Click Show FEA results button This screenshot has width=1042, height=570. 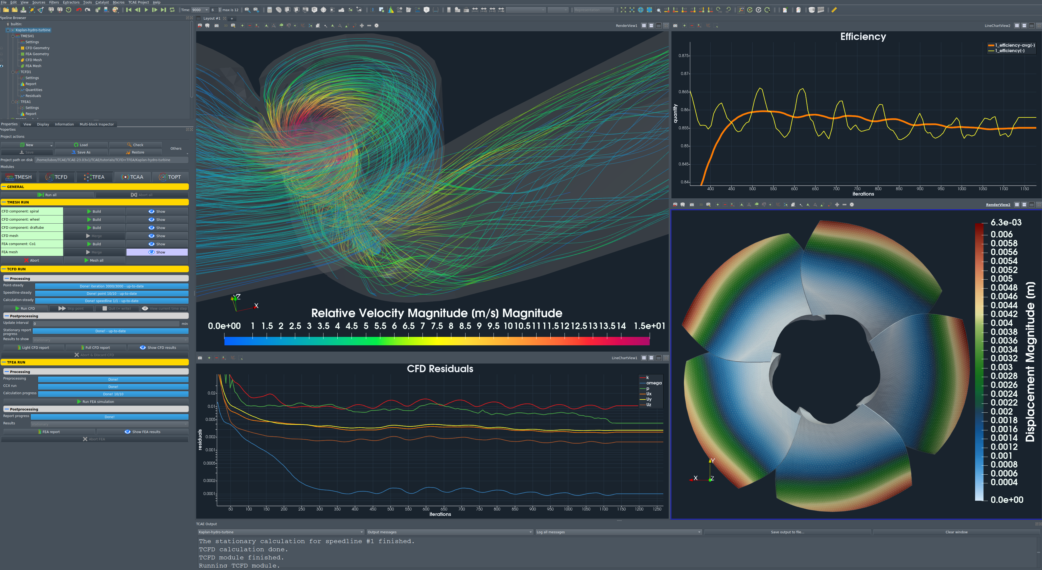click(142, 432)
